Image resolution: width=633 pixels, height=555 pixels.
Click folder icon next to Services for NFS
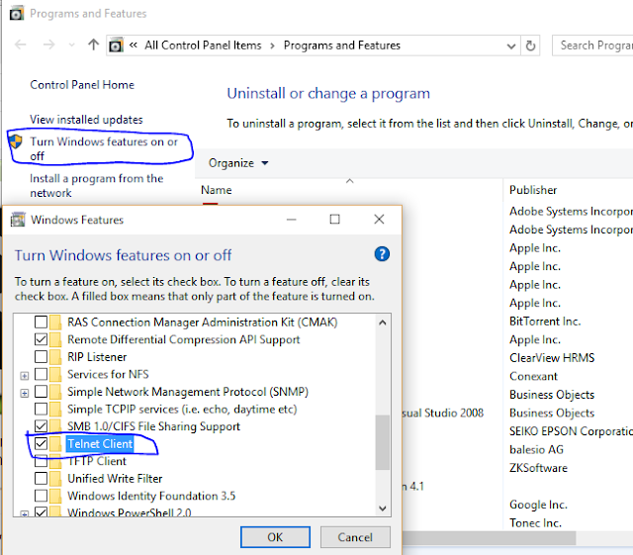coord(55,374)
